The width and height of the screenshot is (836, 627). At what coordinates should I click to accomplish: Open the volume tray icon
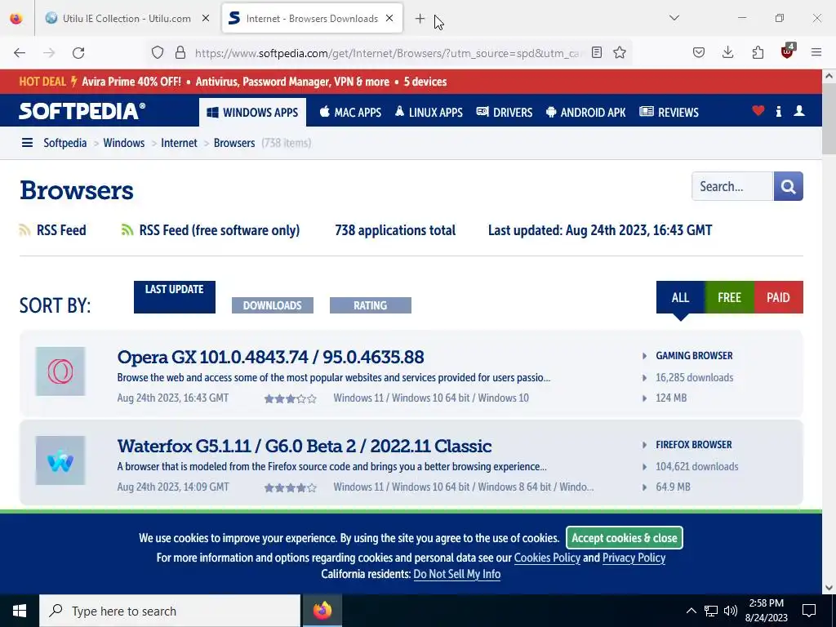(731, 611)
